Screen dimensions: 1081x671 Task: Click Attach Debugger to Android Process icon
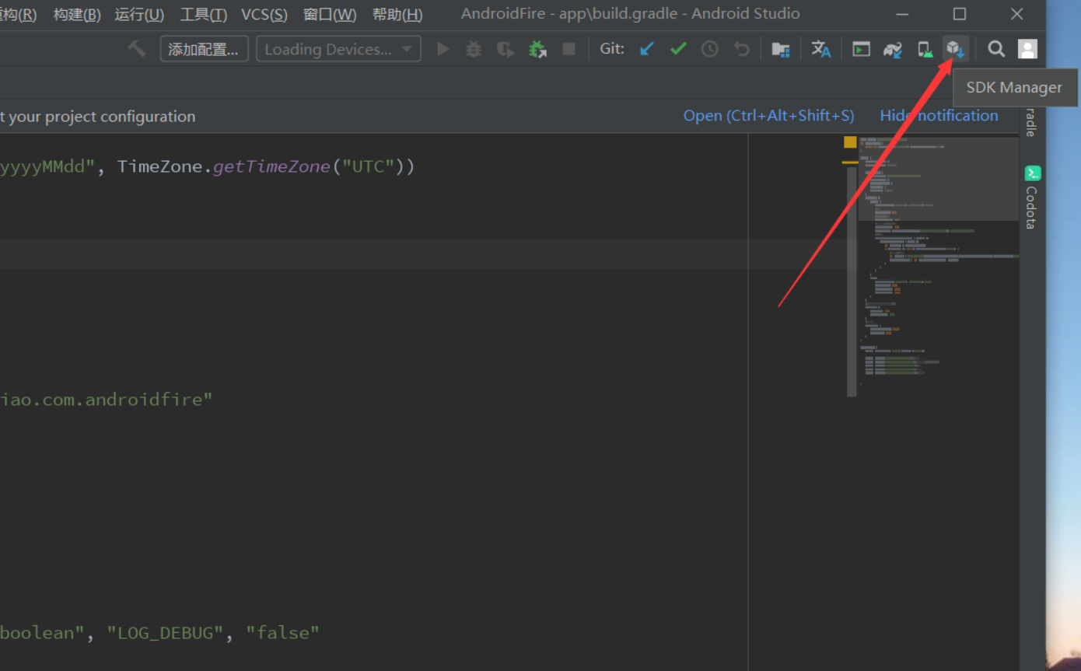coord(537,49)
